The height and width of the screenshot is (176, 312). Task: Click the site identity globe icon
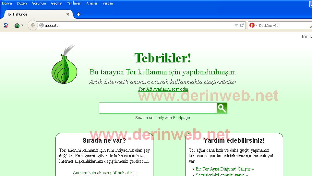[42, 26]
